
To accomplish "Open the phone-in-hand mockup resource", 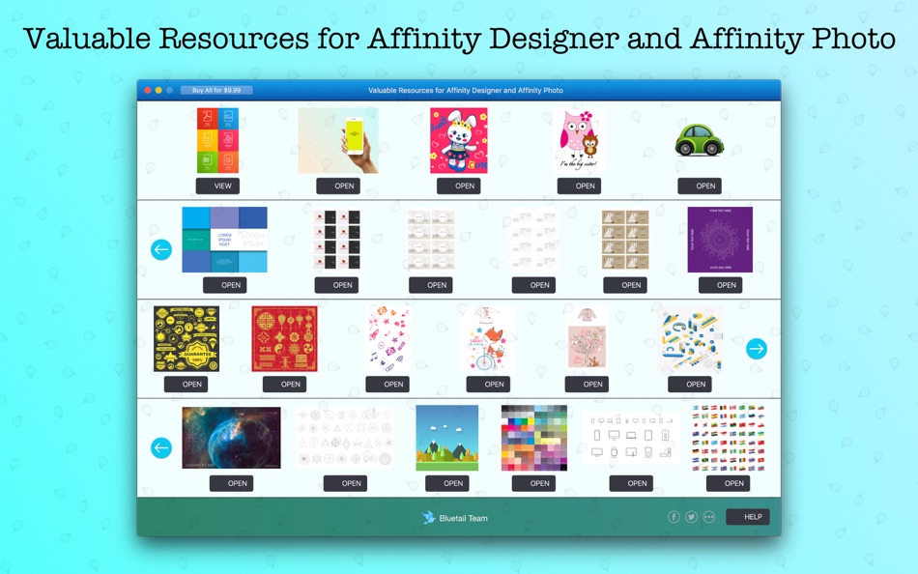I will (x=338, y=186).
